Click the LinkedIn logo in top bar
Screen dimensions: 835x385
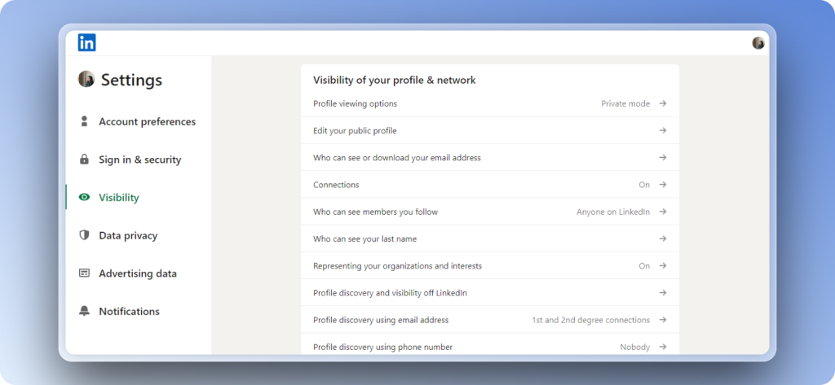pyautogui.click(x=87, y=43)
